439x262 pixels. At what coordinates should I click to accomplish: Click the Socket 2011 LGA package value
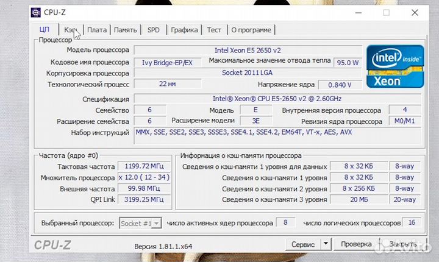click(x=248, y=73)
